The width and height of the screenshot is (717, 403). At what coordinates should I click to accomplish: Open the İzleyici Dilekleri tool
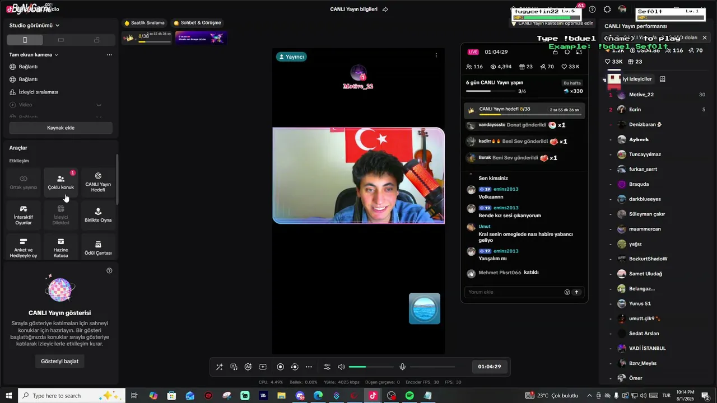(x=60, y=215)
